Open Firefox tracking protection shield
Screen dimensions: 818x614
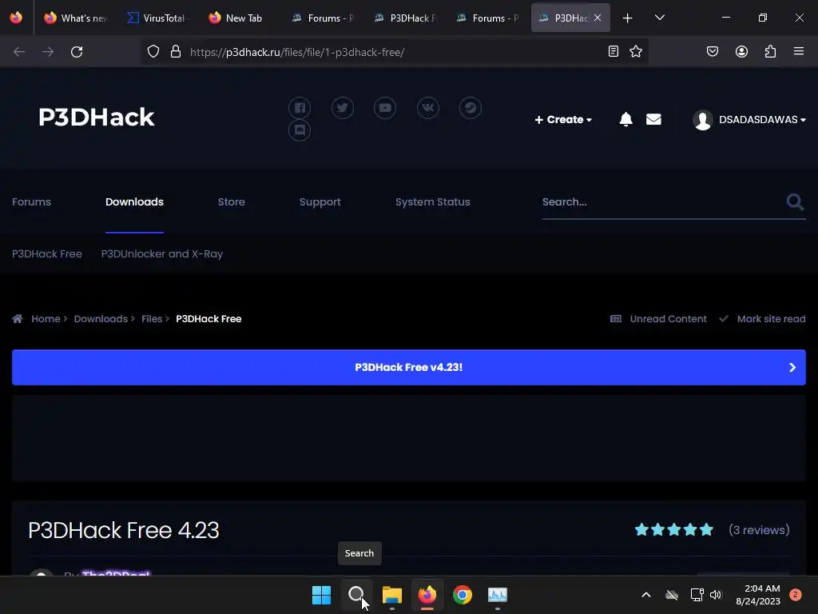(153, 52)
